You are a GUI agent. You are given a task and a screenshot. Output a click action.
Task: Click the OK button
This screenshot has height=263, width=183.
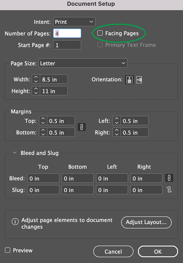tap(158, 251)
